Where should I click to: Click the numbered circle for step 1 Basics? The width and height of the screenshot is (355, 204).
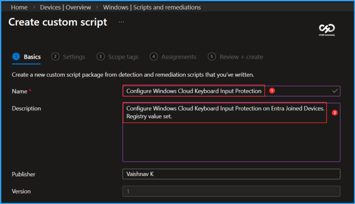coord(17,56)
